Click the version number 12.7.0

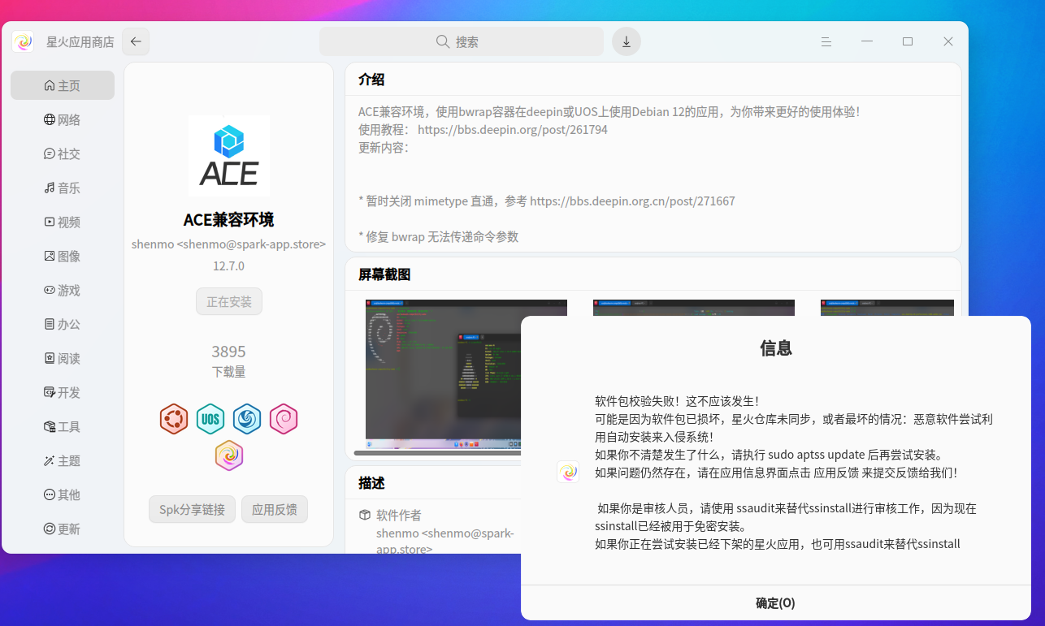tap(228, 266)
